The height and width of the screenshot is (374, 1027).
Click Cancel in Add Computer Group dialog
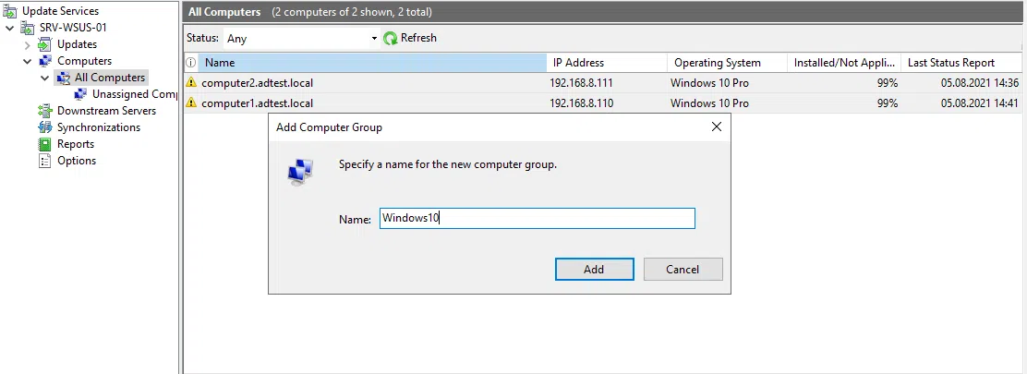pos(683,270)
